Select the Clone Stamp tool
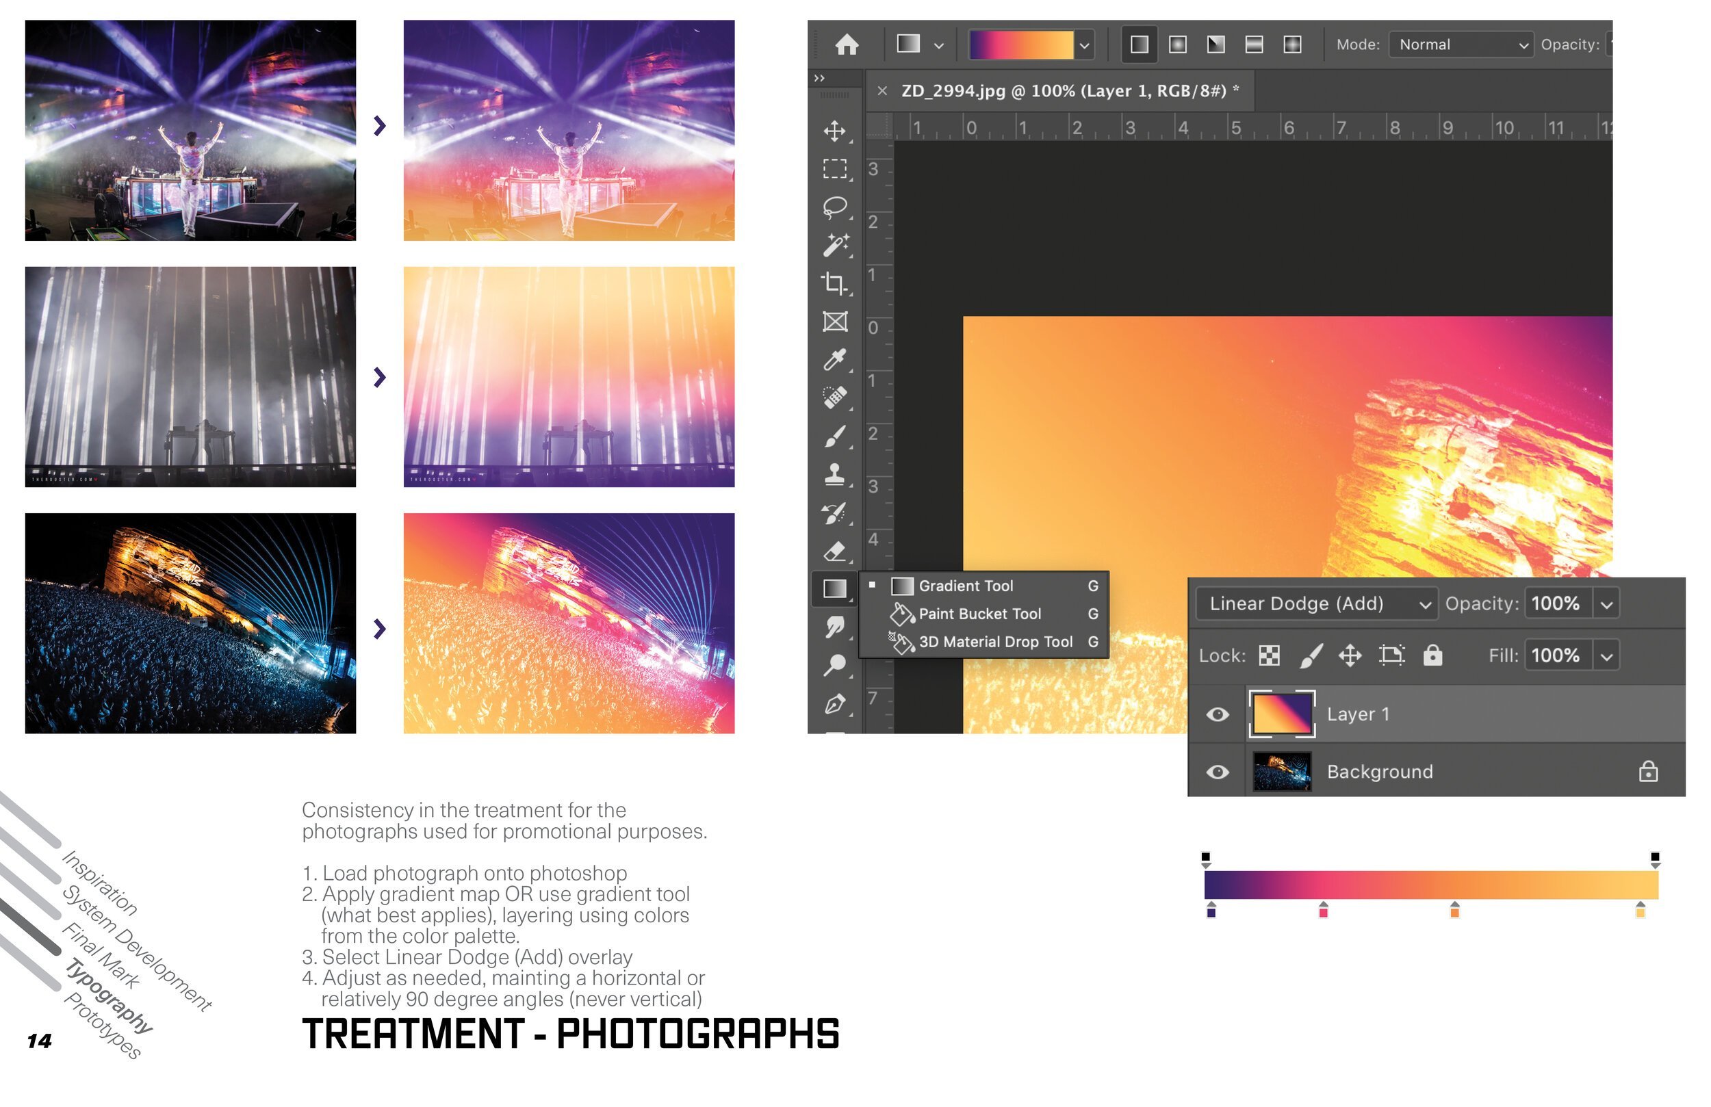Viewport: 1711px width, 1107px height. pyautogui.click(x=834, y=474)
